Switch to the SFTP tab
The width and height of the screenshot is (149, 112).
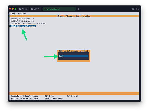(x=35, y=9)
